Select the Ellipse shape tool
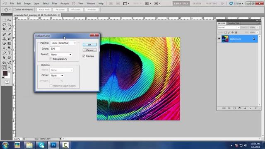This screenshot has height=149, width=265. 9,58
